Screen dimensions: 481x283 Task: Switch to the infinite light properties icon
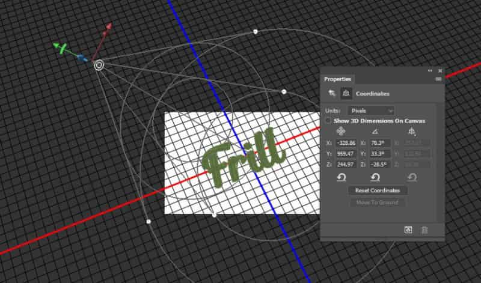pos(332,93)
